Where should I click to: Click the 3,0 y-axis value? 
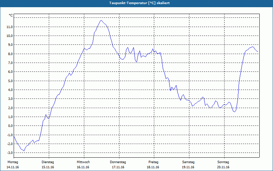10,99
